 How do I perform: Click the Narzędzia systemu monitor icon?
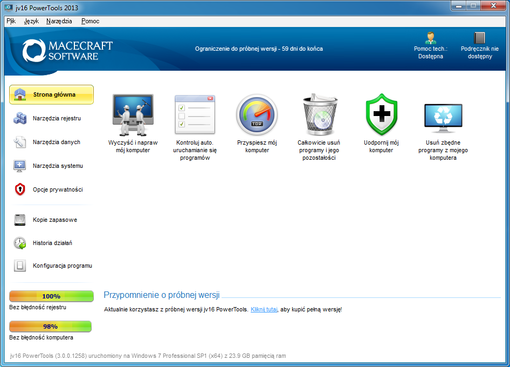(19, 166)
